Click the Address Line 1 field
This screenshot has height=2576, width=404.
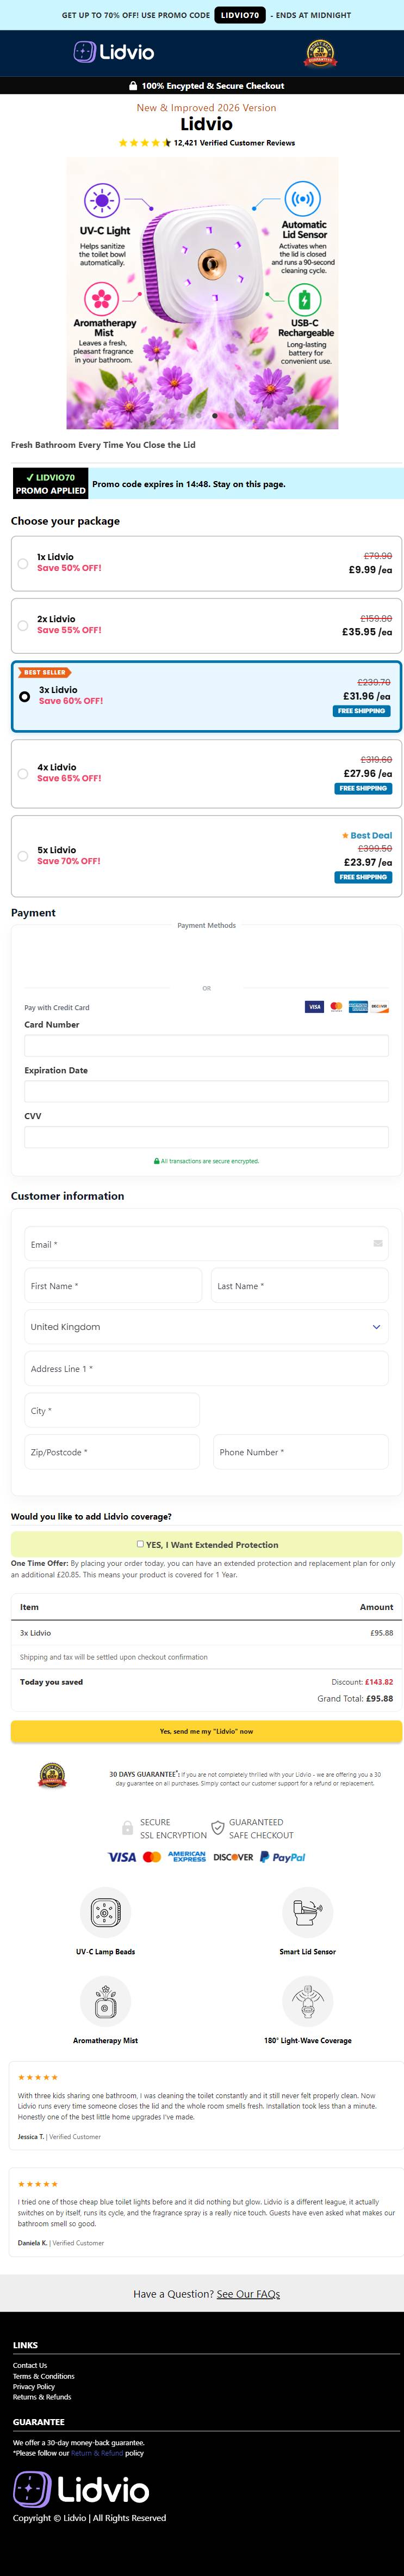[x=207, y=1369]
